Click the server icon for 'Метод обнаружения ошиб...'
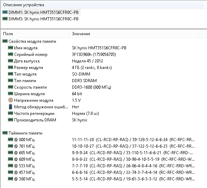The height and width of the screenshot is (188, 207). (x=10, y=107)
